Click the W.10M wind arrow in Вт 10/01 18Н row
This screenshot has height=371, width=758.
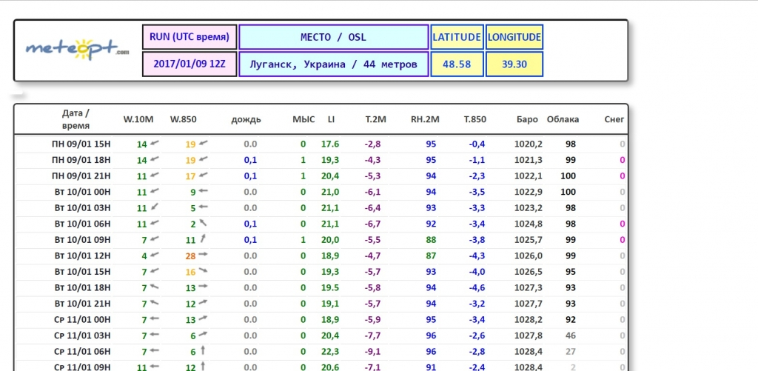[x=155, y=287]
